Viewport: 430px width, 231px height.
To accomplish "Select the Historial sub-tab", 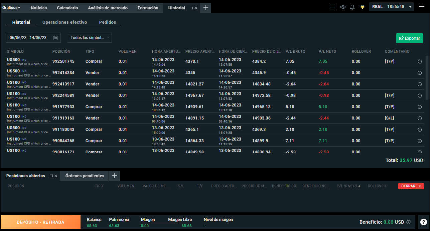I will click(21, 22).
